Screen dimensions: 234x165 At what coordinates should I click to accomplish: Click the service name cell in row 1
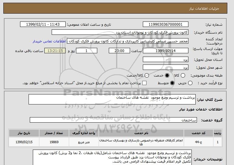point(141,142)
